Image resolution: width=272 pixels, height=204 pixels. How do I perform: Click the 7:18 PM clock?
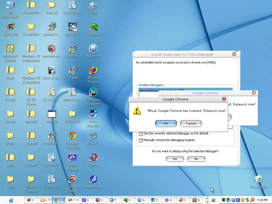click(x=262, y=200)
